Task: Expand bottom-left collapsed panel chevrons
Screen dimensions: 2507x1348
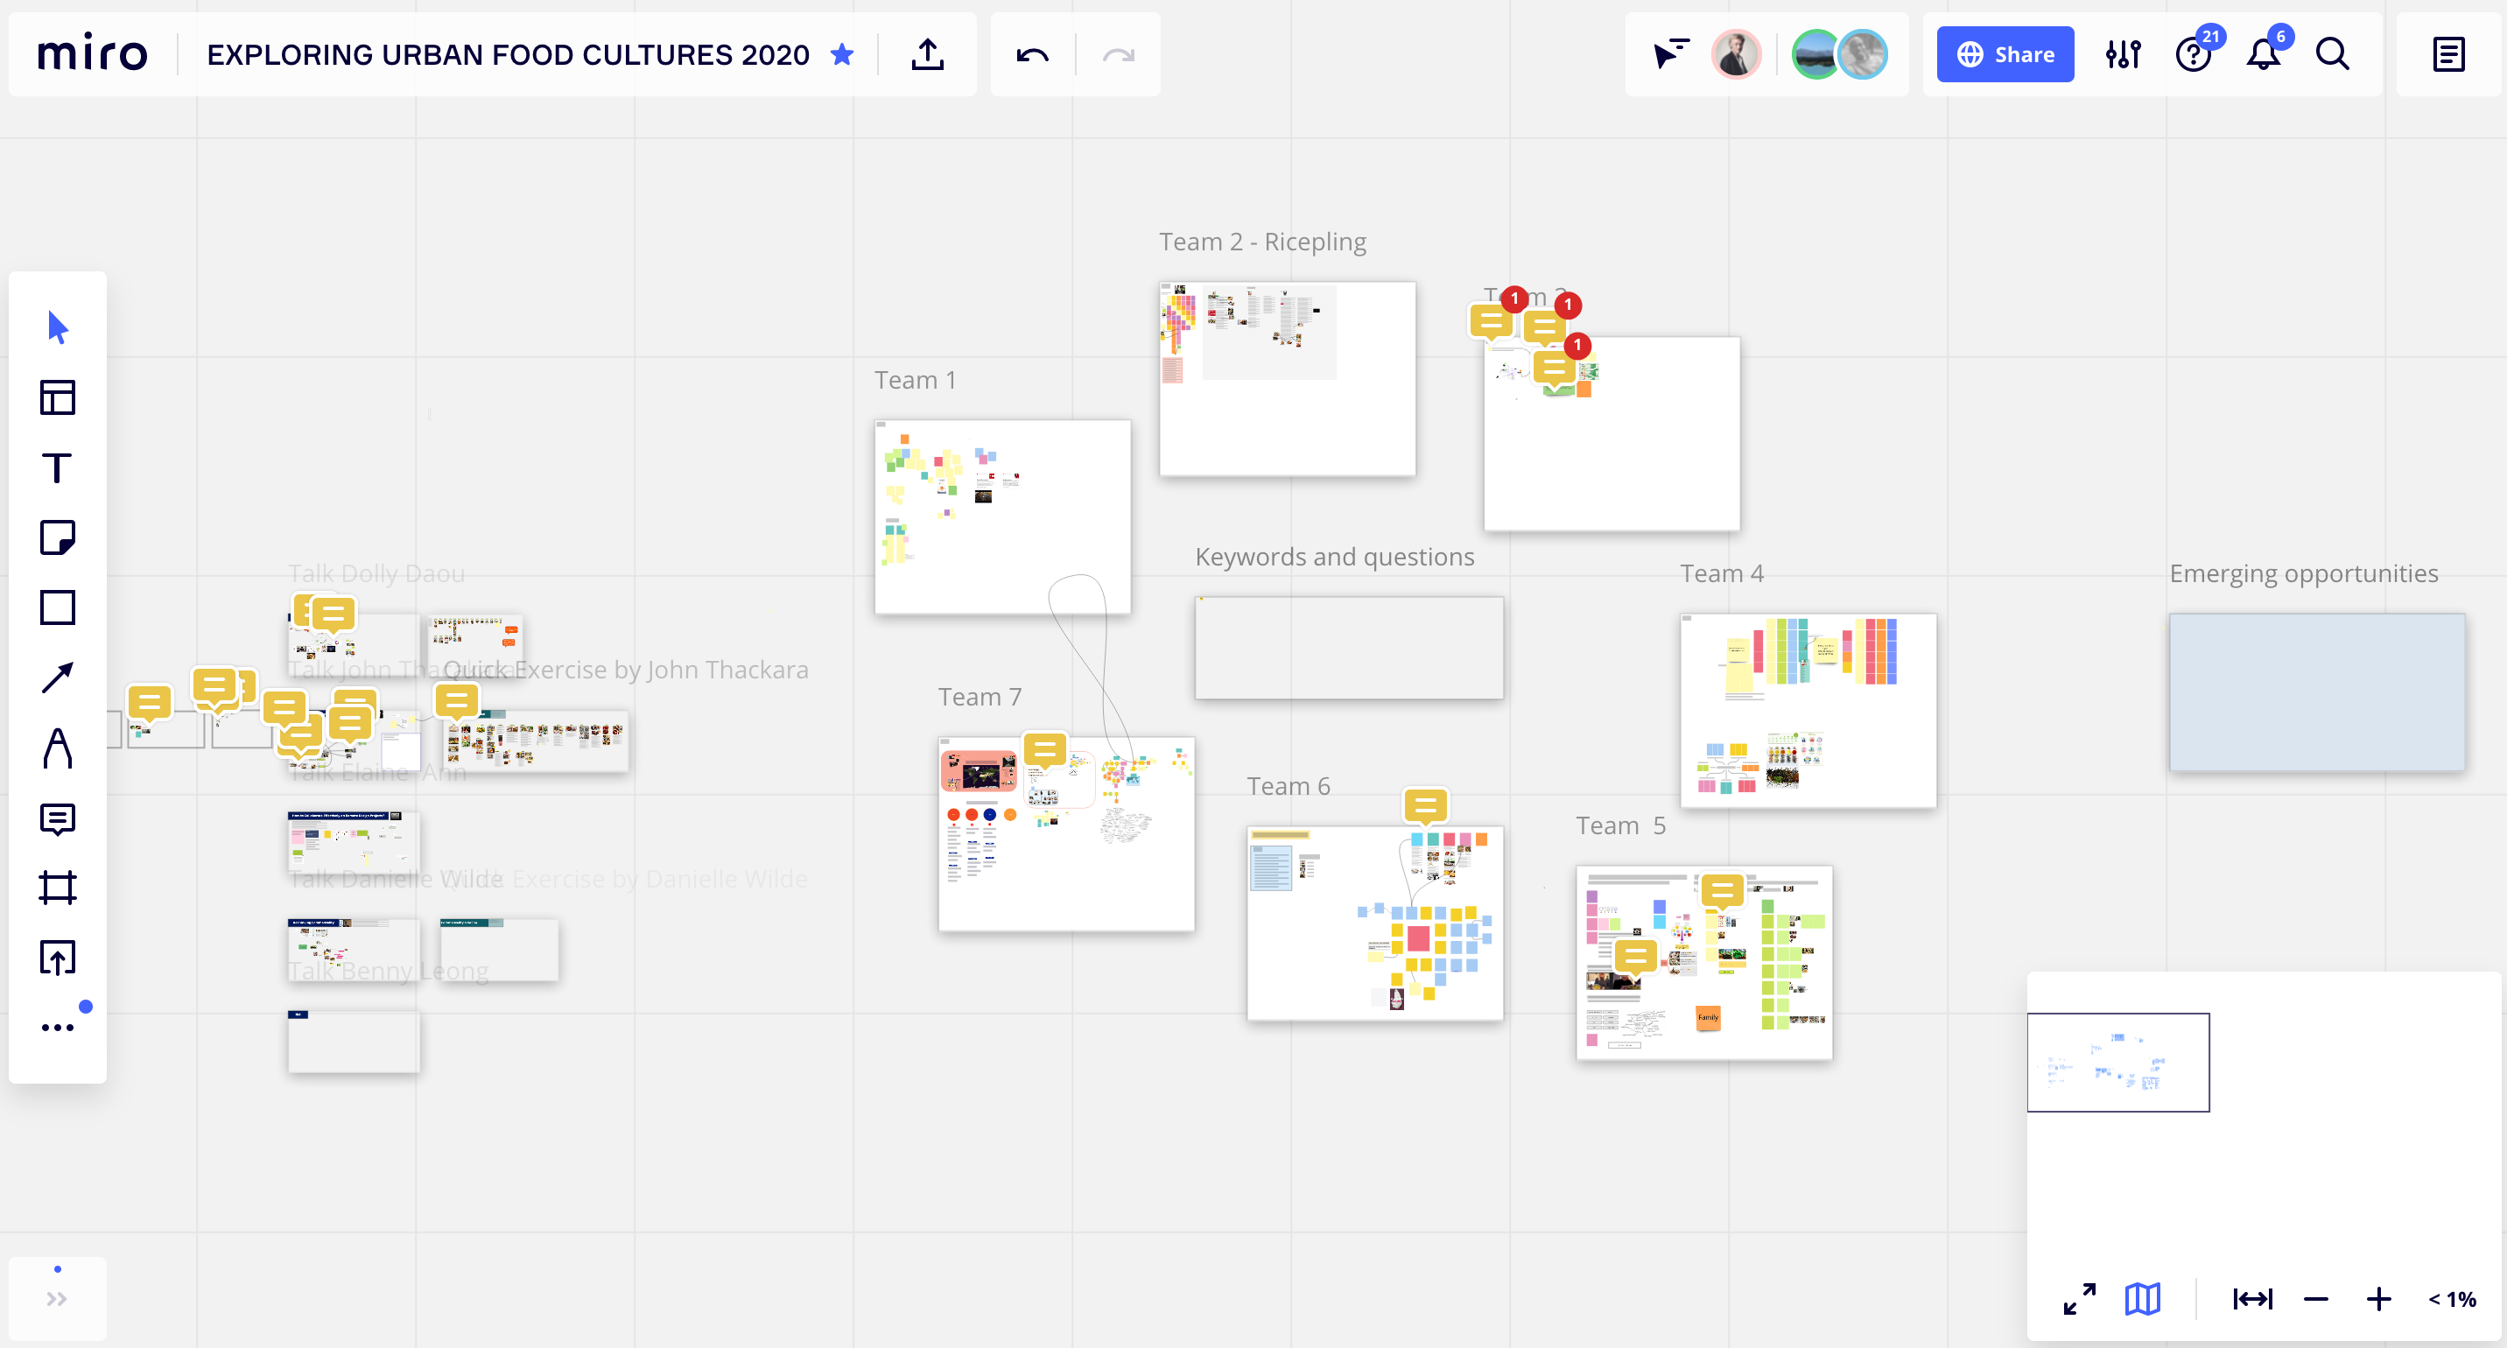Action: pyautogui.click(x=56, y=1298)
